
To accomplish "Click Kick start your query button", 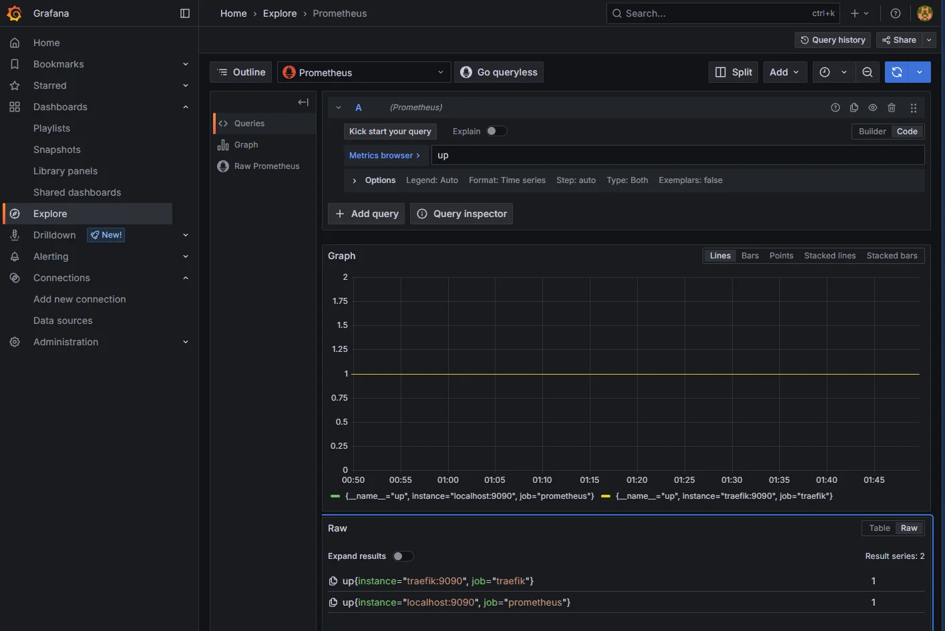I will click(390, 132).
